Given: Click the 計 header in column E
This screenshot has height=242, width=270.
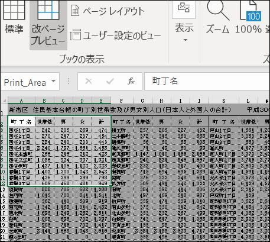Looking at the screenshot, I should click(101, 122).
